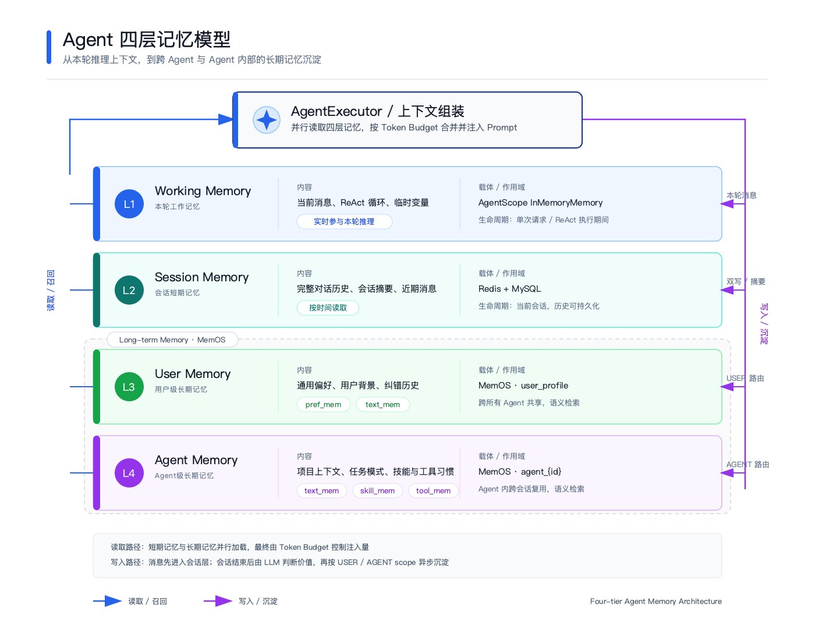Image resolution: width=815 pixels, height=629 pixels.
Task: Select the green L3 circle badge
Action: coord(129,387)
